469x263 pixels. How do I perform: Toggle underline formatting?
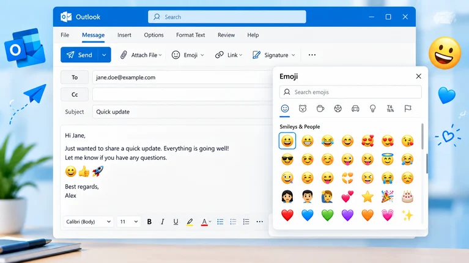[175, 222]
